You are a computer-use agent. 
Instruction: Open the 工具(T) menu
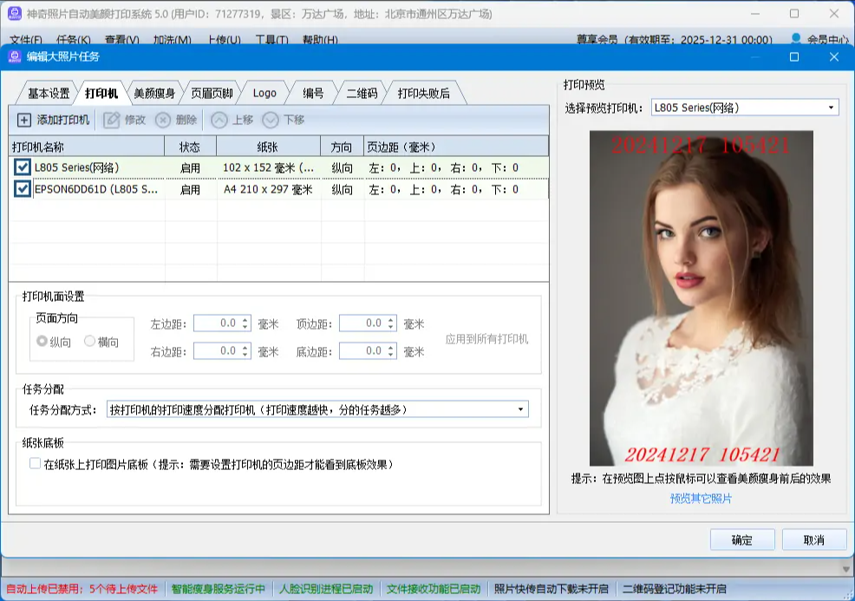pos(271,40)
